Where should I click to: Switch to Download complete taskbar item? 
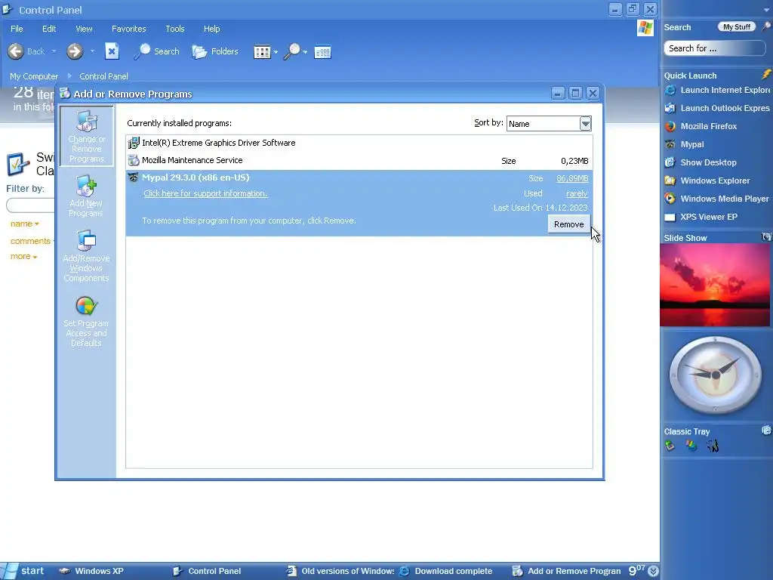point(446,571)
